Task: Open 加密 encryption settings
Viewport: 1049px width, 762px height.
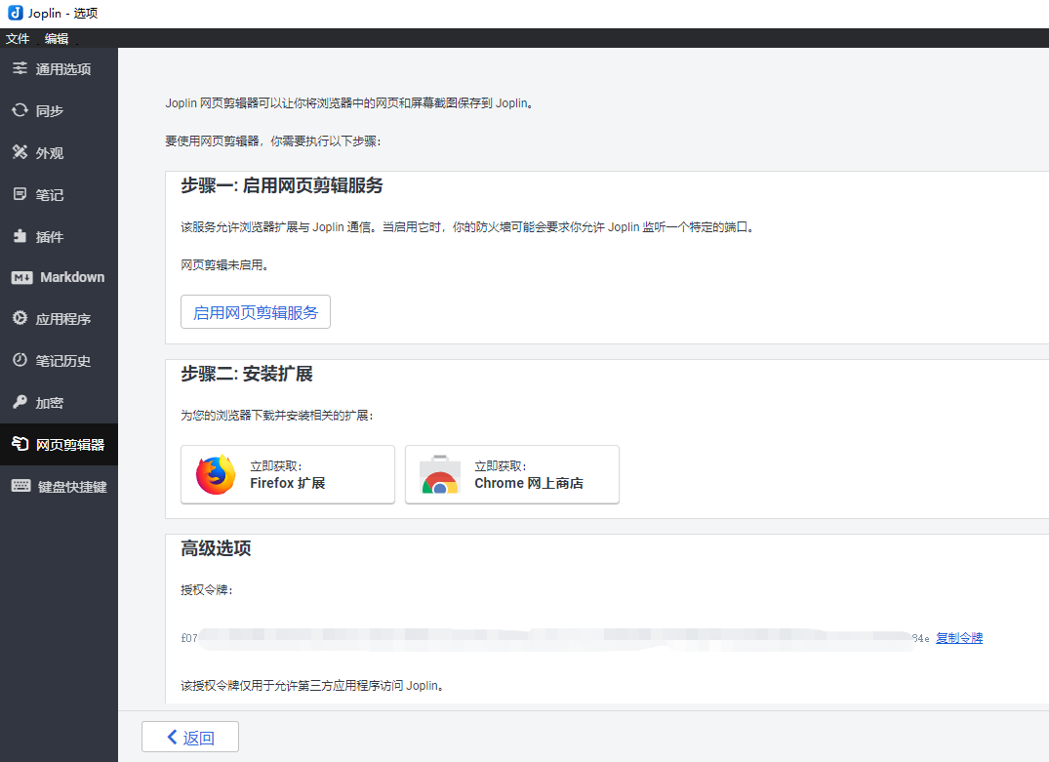Action: pos(59,403)
